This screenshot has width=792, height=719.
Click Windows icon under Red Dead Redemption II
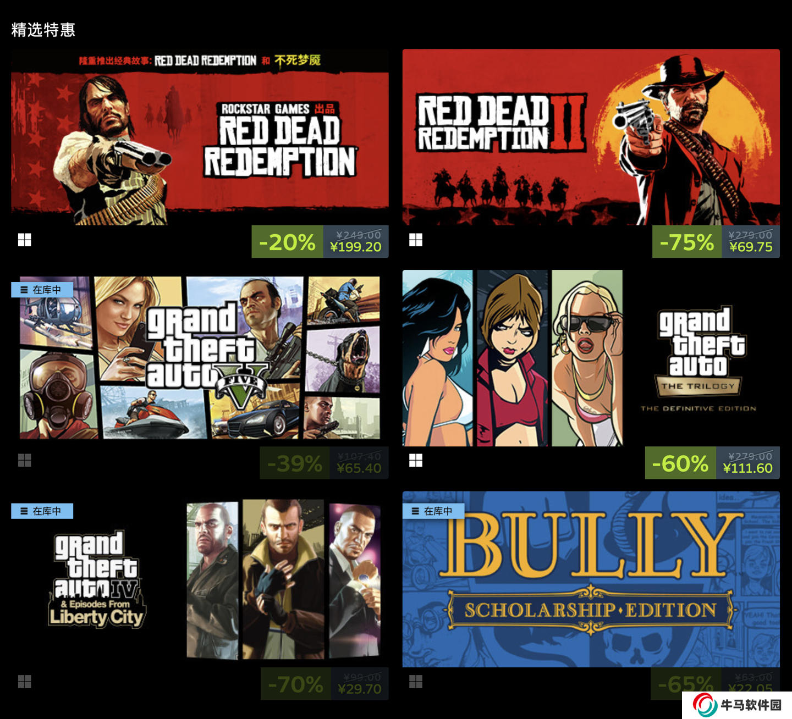click(x=416, y=240)
